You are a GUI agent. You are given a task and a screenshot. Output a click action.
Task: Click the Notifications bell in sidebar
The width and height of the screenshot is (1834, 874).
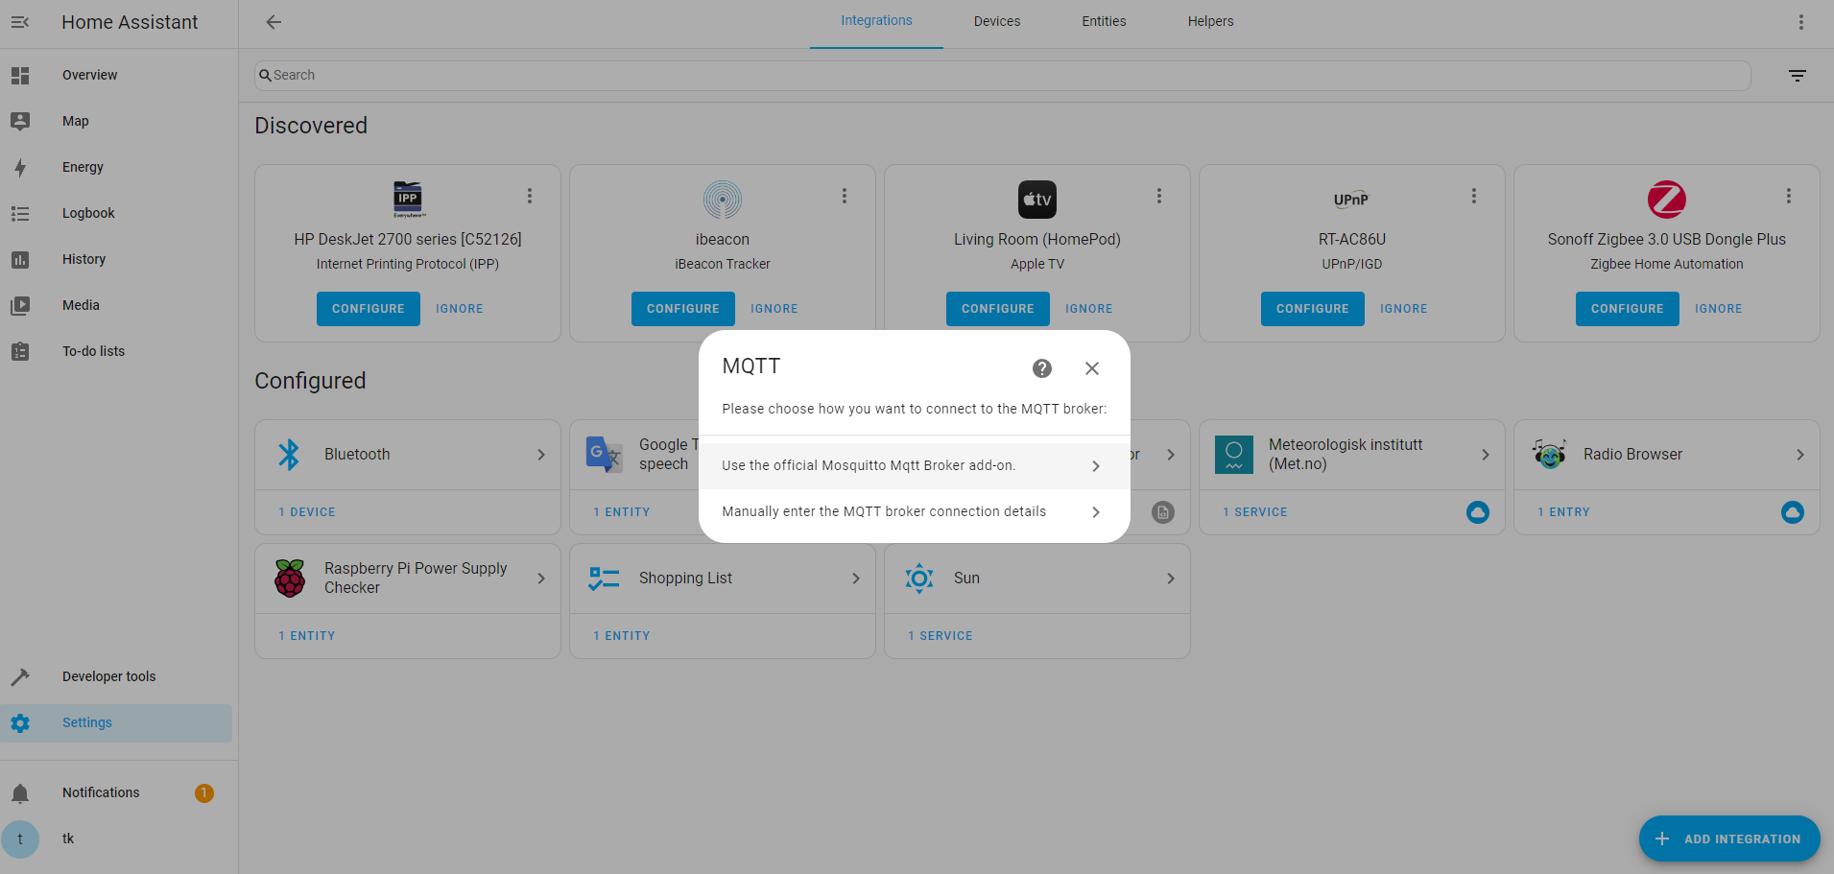pos(20,793)
